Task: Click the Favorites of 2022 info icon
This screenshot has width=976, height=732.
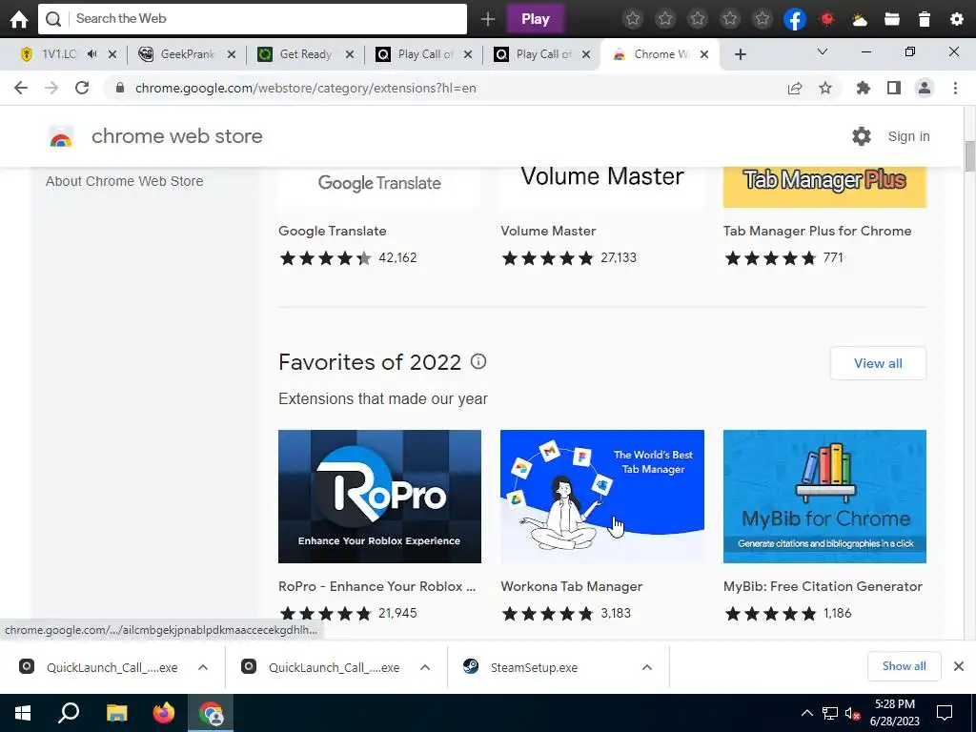Action: (478, 361)
